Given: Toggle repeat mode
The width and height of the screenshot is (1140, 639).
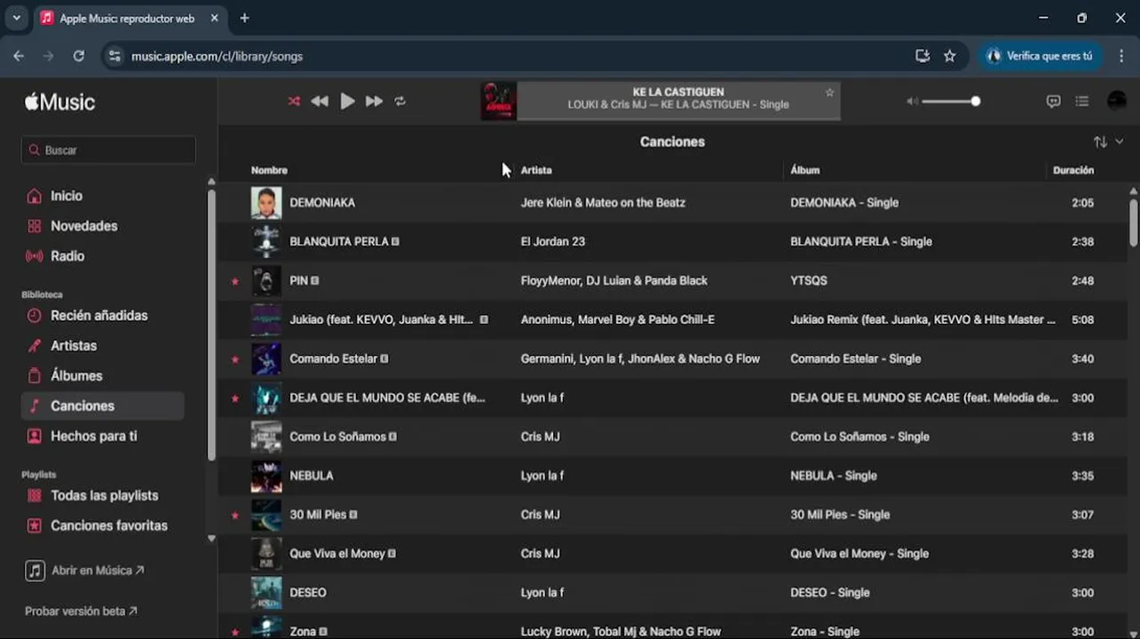Looking at the screenshot, I should [x=400, y=101].
